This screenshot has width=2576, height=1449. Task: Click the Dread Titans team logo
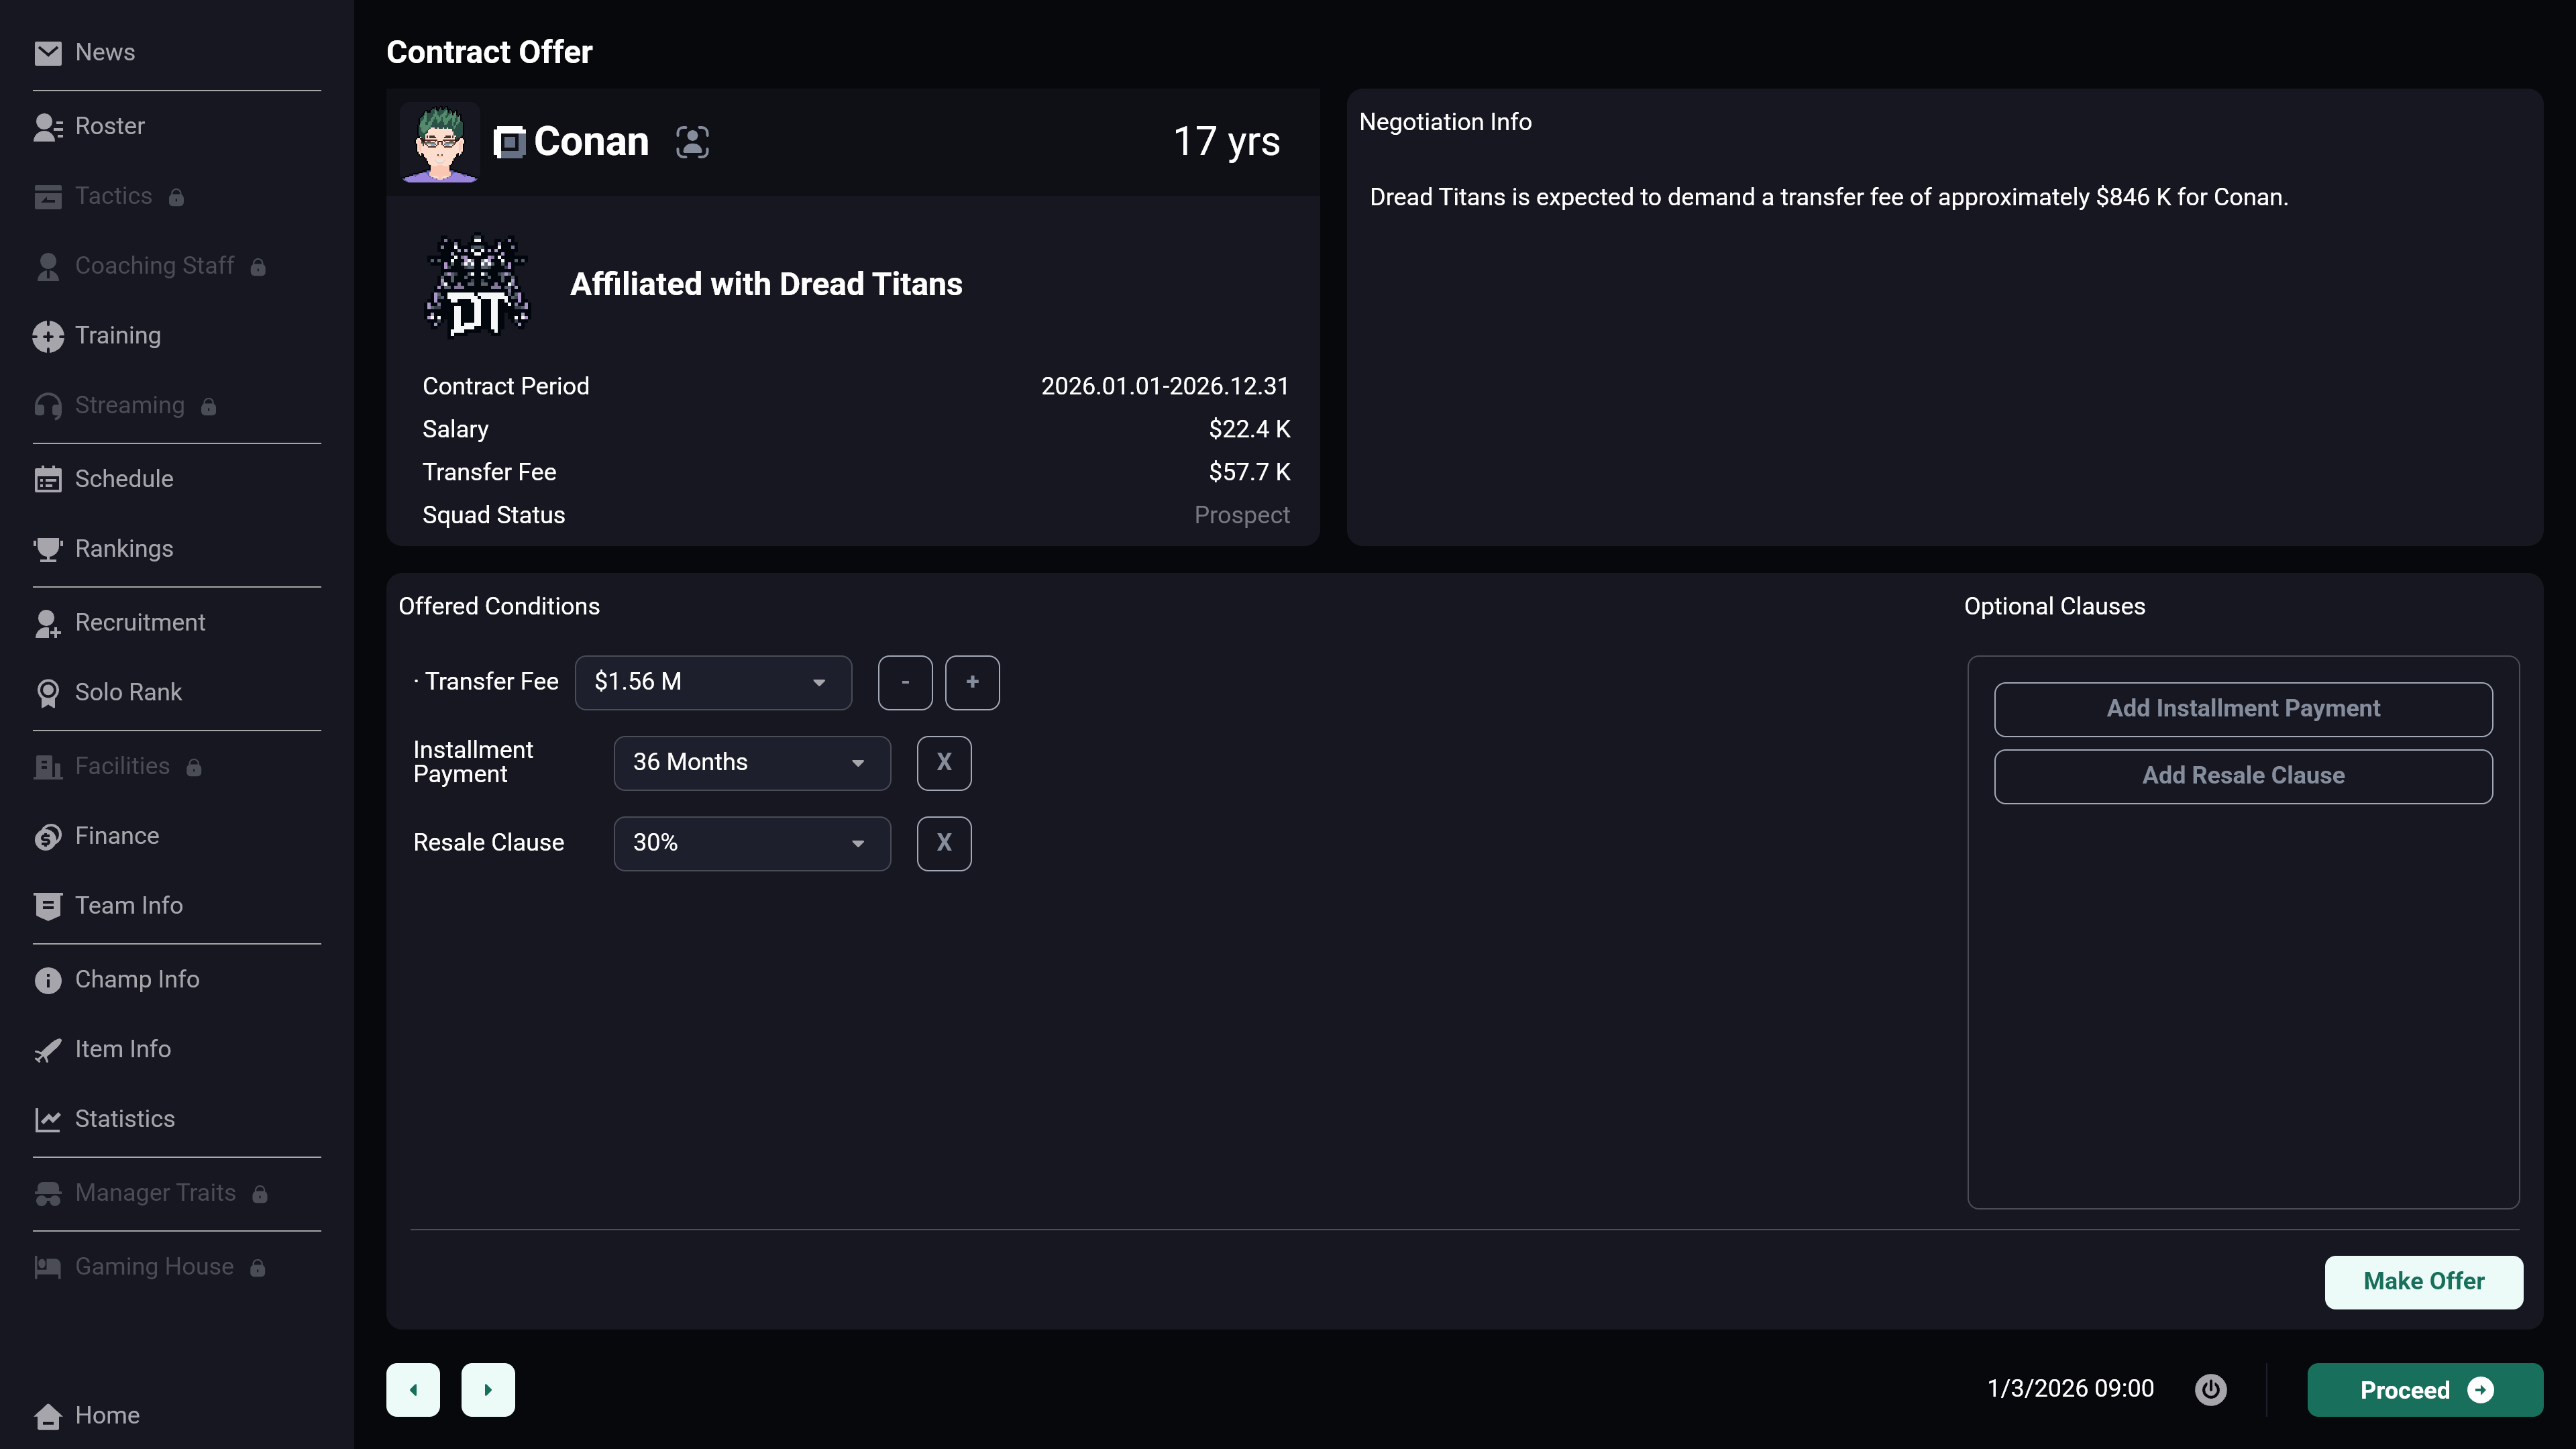point(477,285)
